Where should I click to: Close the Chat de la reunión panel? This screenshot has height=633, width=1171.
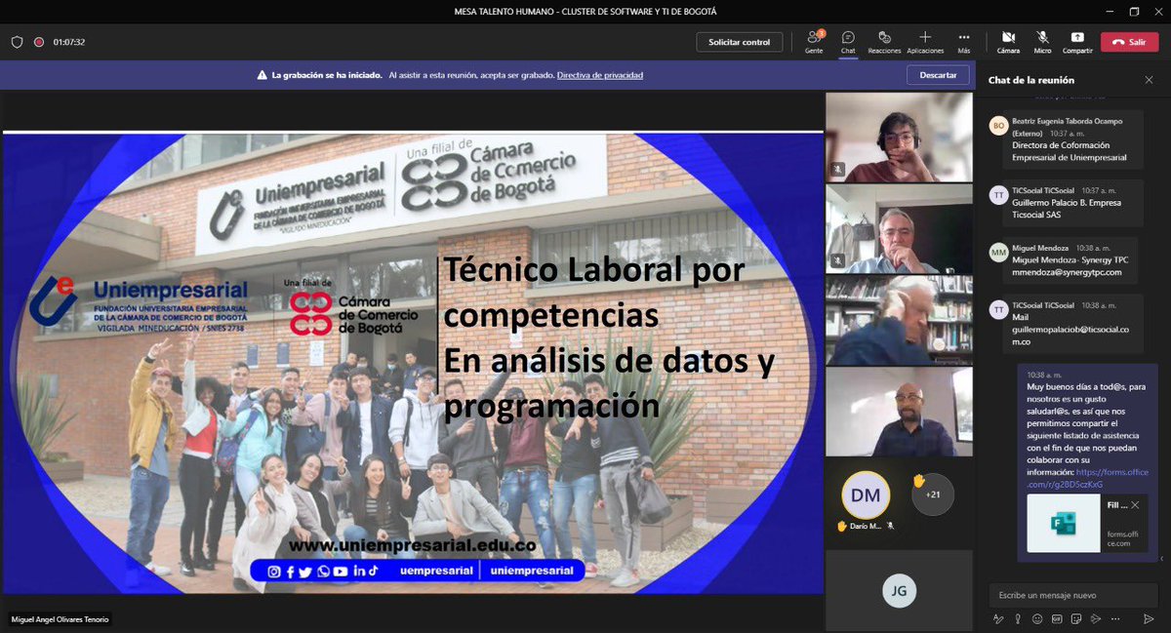click(x=1149, y=80)
